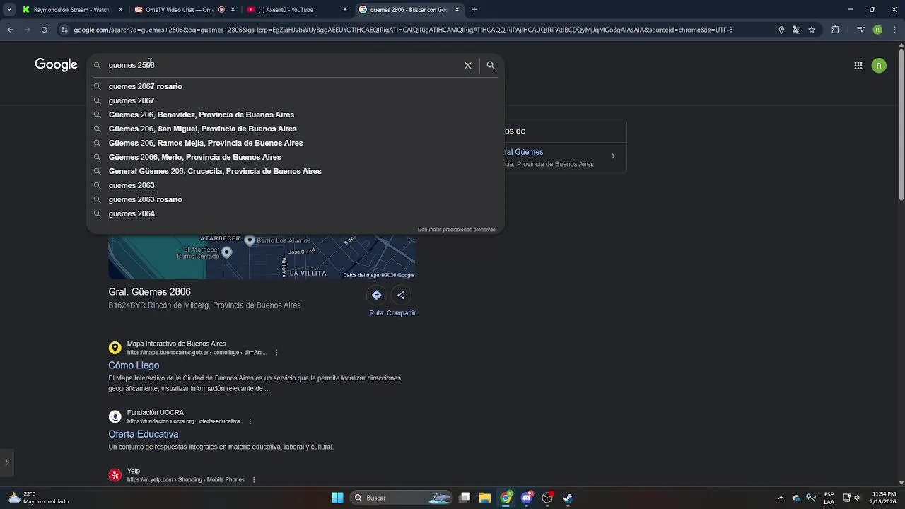
Task: Select suggestion Güemes 206, Benavidez
Action: (296, 115)
